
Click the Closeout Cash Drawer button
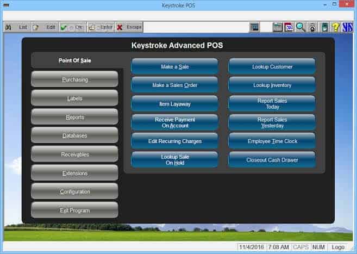(x=272, y=159)
